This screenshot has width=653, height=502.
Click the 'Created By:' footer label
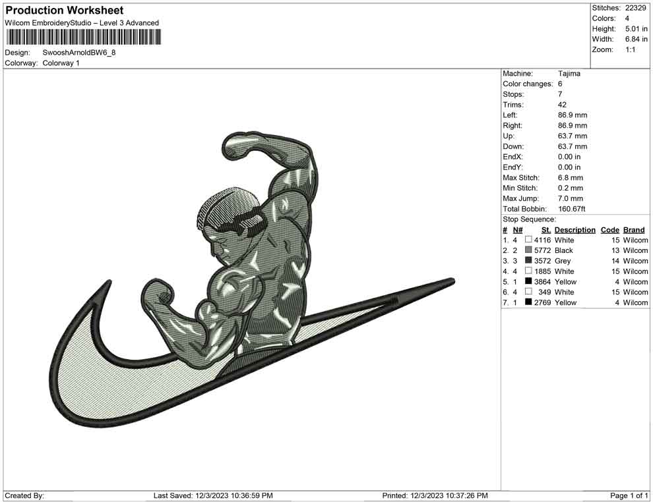[24, 495]
